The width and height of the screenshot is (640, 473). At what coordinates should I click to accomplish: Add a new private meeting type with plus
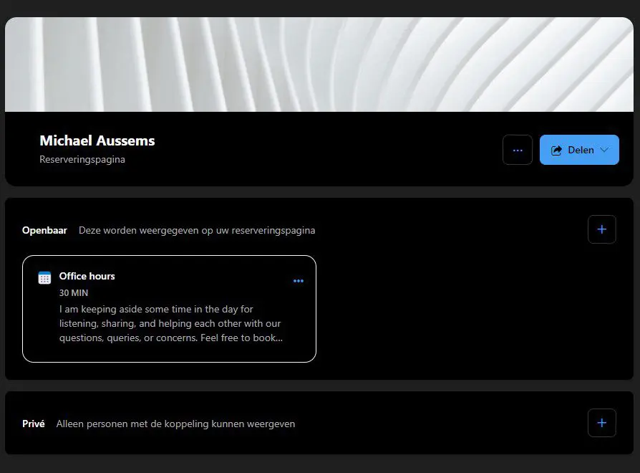tap(601, 423)
